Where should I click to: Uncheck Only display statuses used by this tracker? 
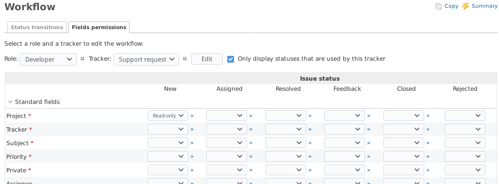pos(231,59)
